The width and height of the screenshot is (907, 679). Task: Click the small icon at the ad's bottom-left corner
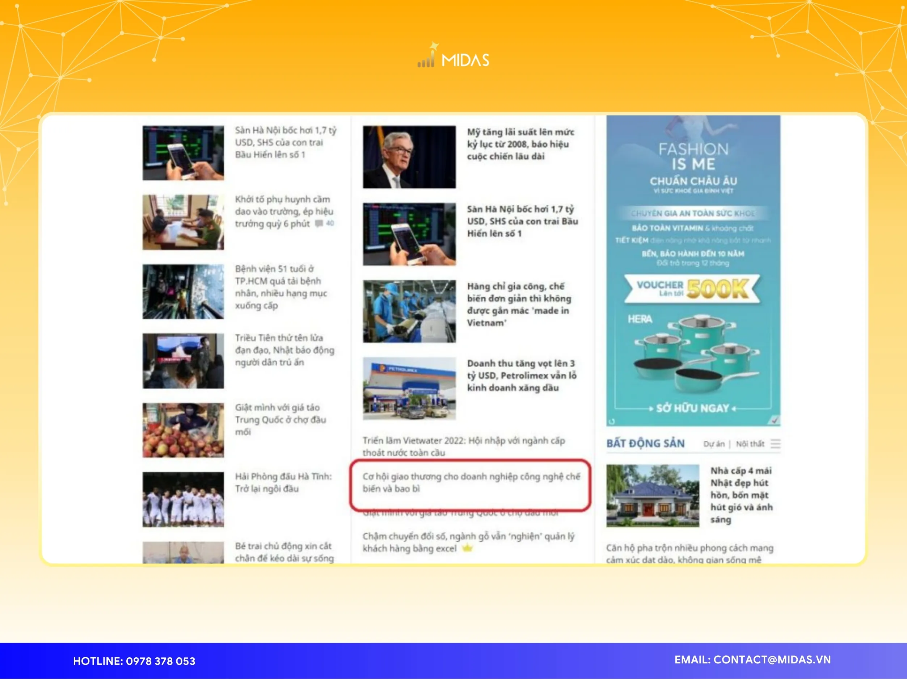pos(612,422)
